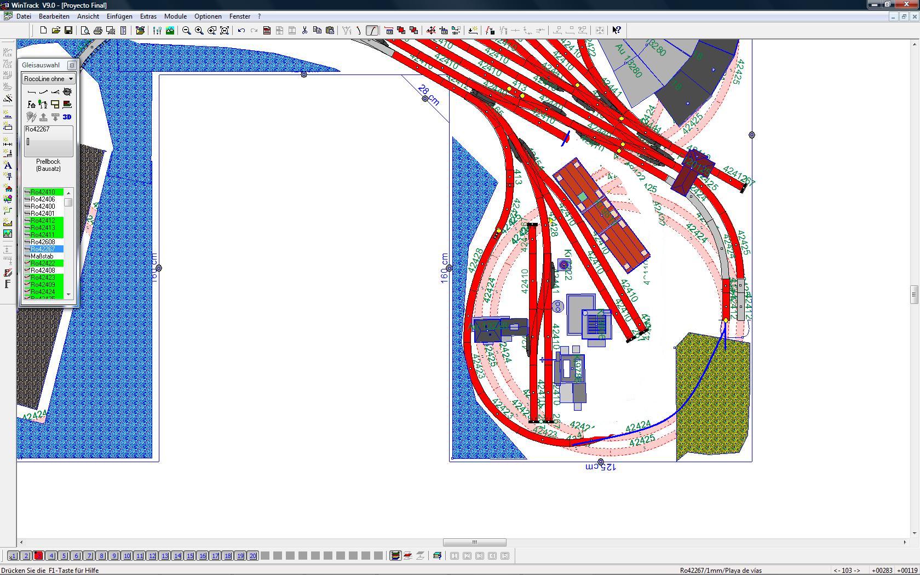Screen dimensions: 920x575
Task: Click the zoom out magnifier
Action: coord(187,31)
